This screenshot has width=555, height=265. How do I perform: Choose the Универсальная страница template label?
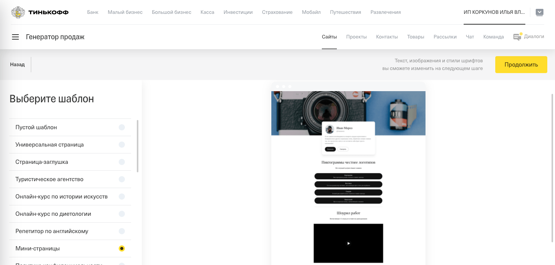coord(49,145)
